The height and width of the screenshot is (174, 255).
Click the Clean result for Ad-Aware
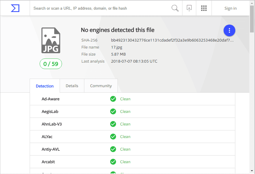(x=125, y=99)
